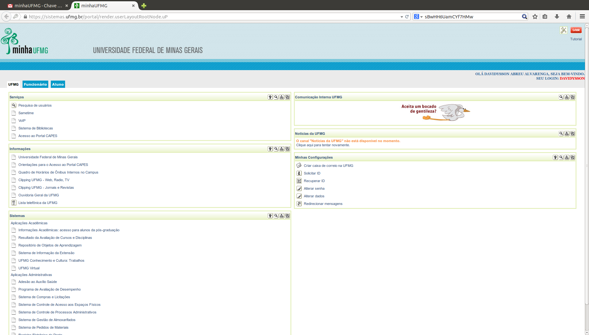The height and width of the screenshot is (335, 589).
Task: Click magnifier icon in Informações panel header
Action: (276, 149)
